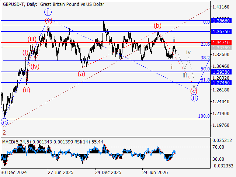
Task: Click the red '(c)' wave label
Action: (x=194, y=91)
